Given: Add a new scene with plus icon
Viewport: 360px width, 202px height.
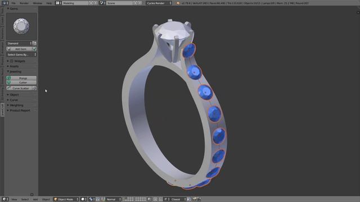Looking at the screenshot, I should [x=135, y=3].
